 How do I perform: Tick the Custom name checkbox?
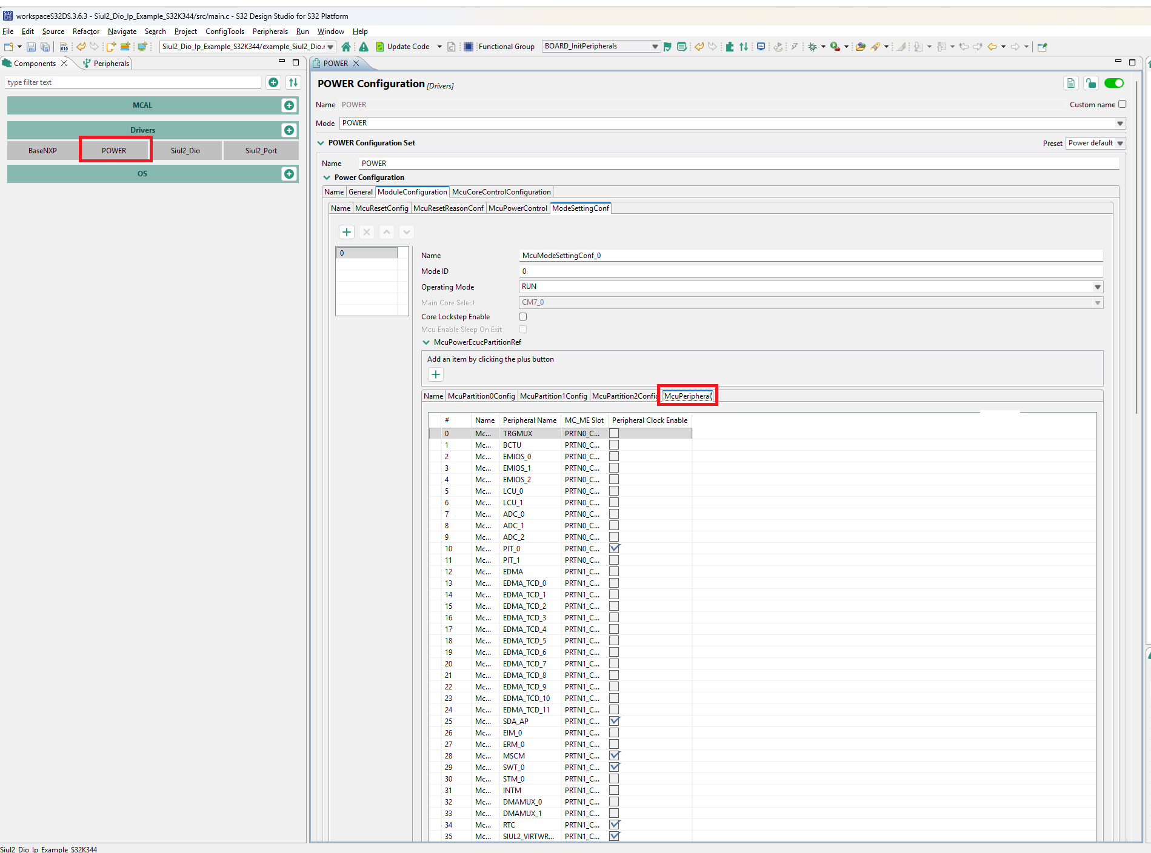click(1123, 104)
